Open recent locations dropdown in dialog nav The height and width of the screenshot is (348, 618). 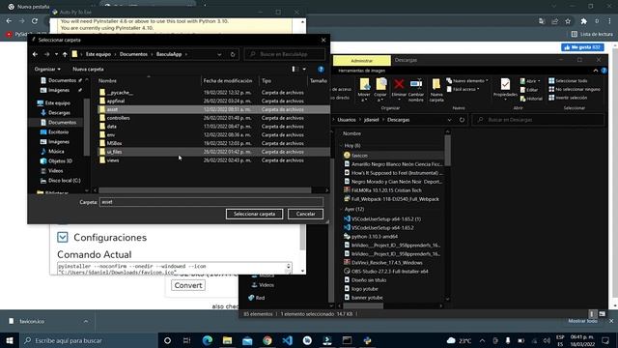(x=56, y=54)
